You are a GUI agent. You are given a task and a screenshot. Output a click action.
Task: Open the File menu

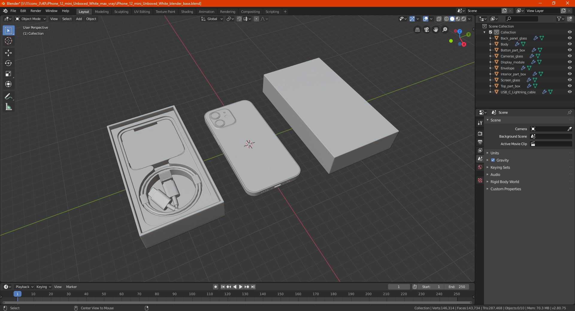tap(13, 11)
